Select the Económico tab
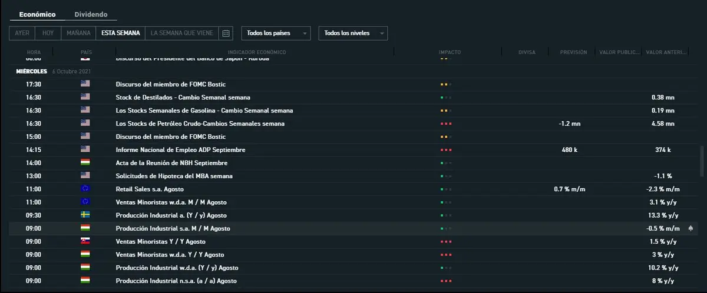Screen dimensions: 707x293 point(37,14)
